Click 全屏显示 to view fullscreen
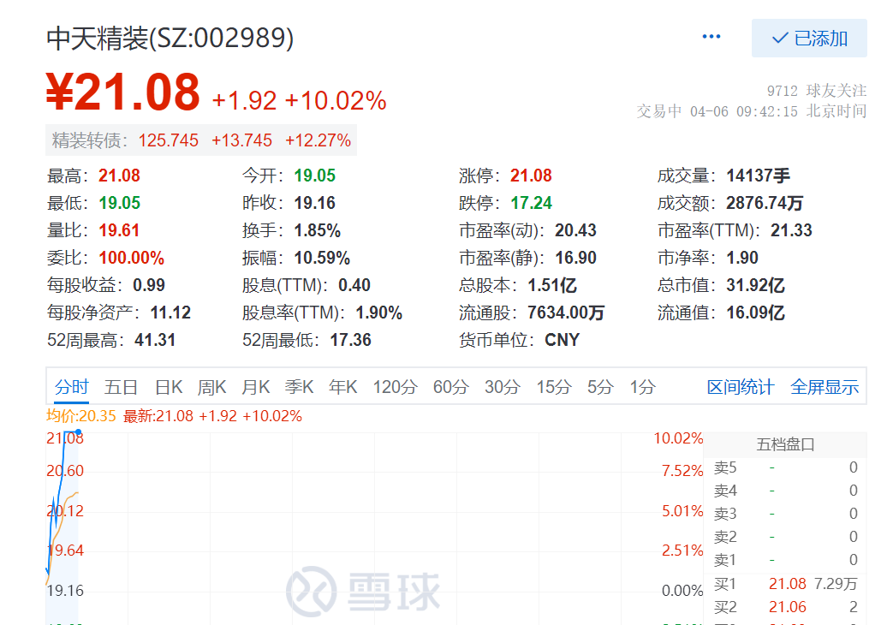Image resolution: width=887 pixels, height=625 pixels. (x=824, y=387)
